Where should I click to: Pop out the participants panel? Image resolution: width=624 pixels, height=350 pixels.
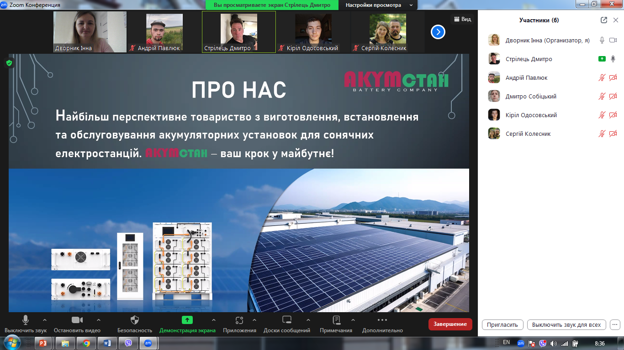point(604,20)
